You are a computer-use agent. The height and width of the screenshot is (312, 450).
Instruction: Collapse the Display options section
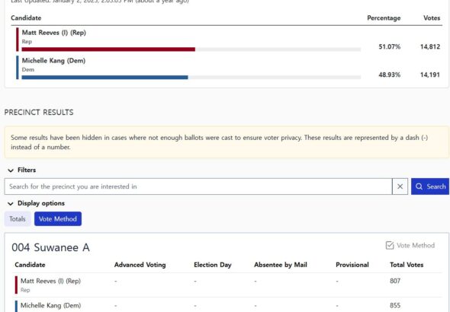[37, 203]
